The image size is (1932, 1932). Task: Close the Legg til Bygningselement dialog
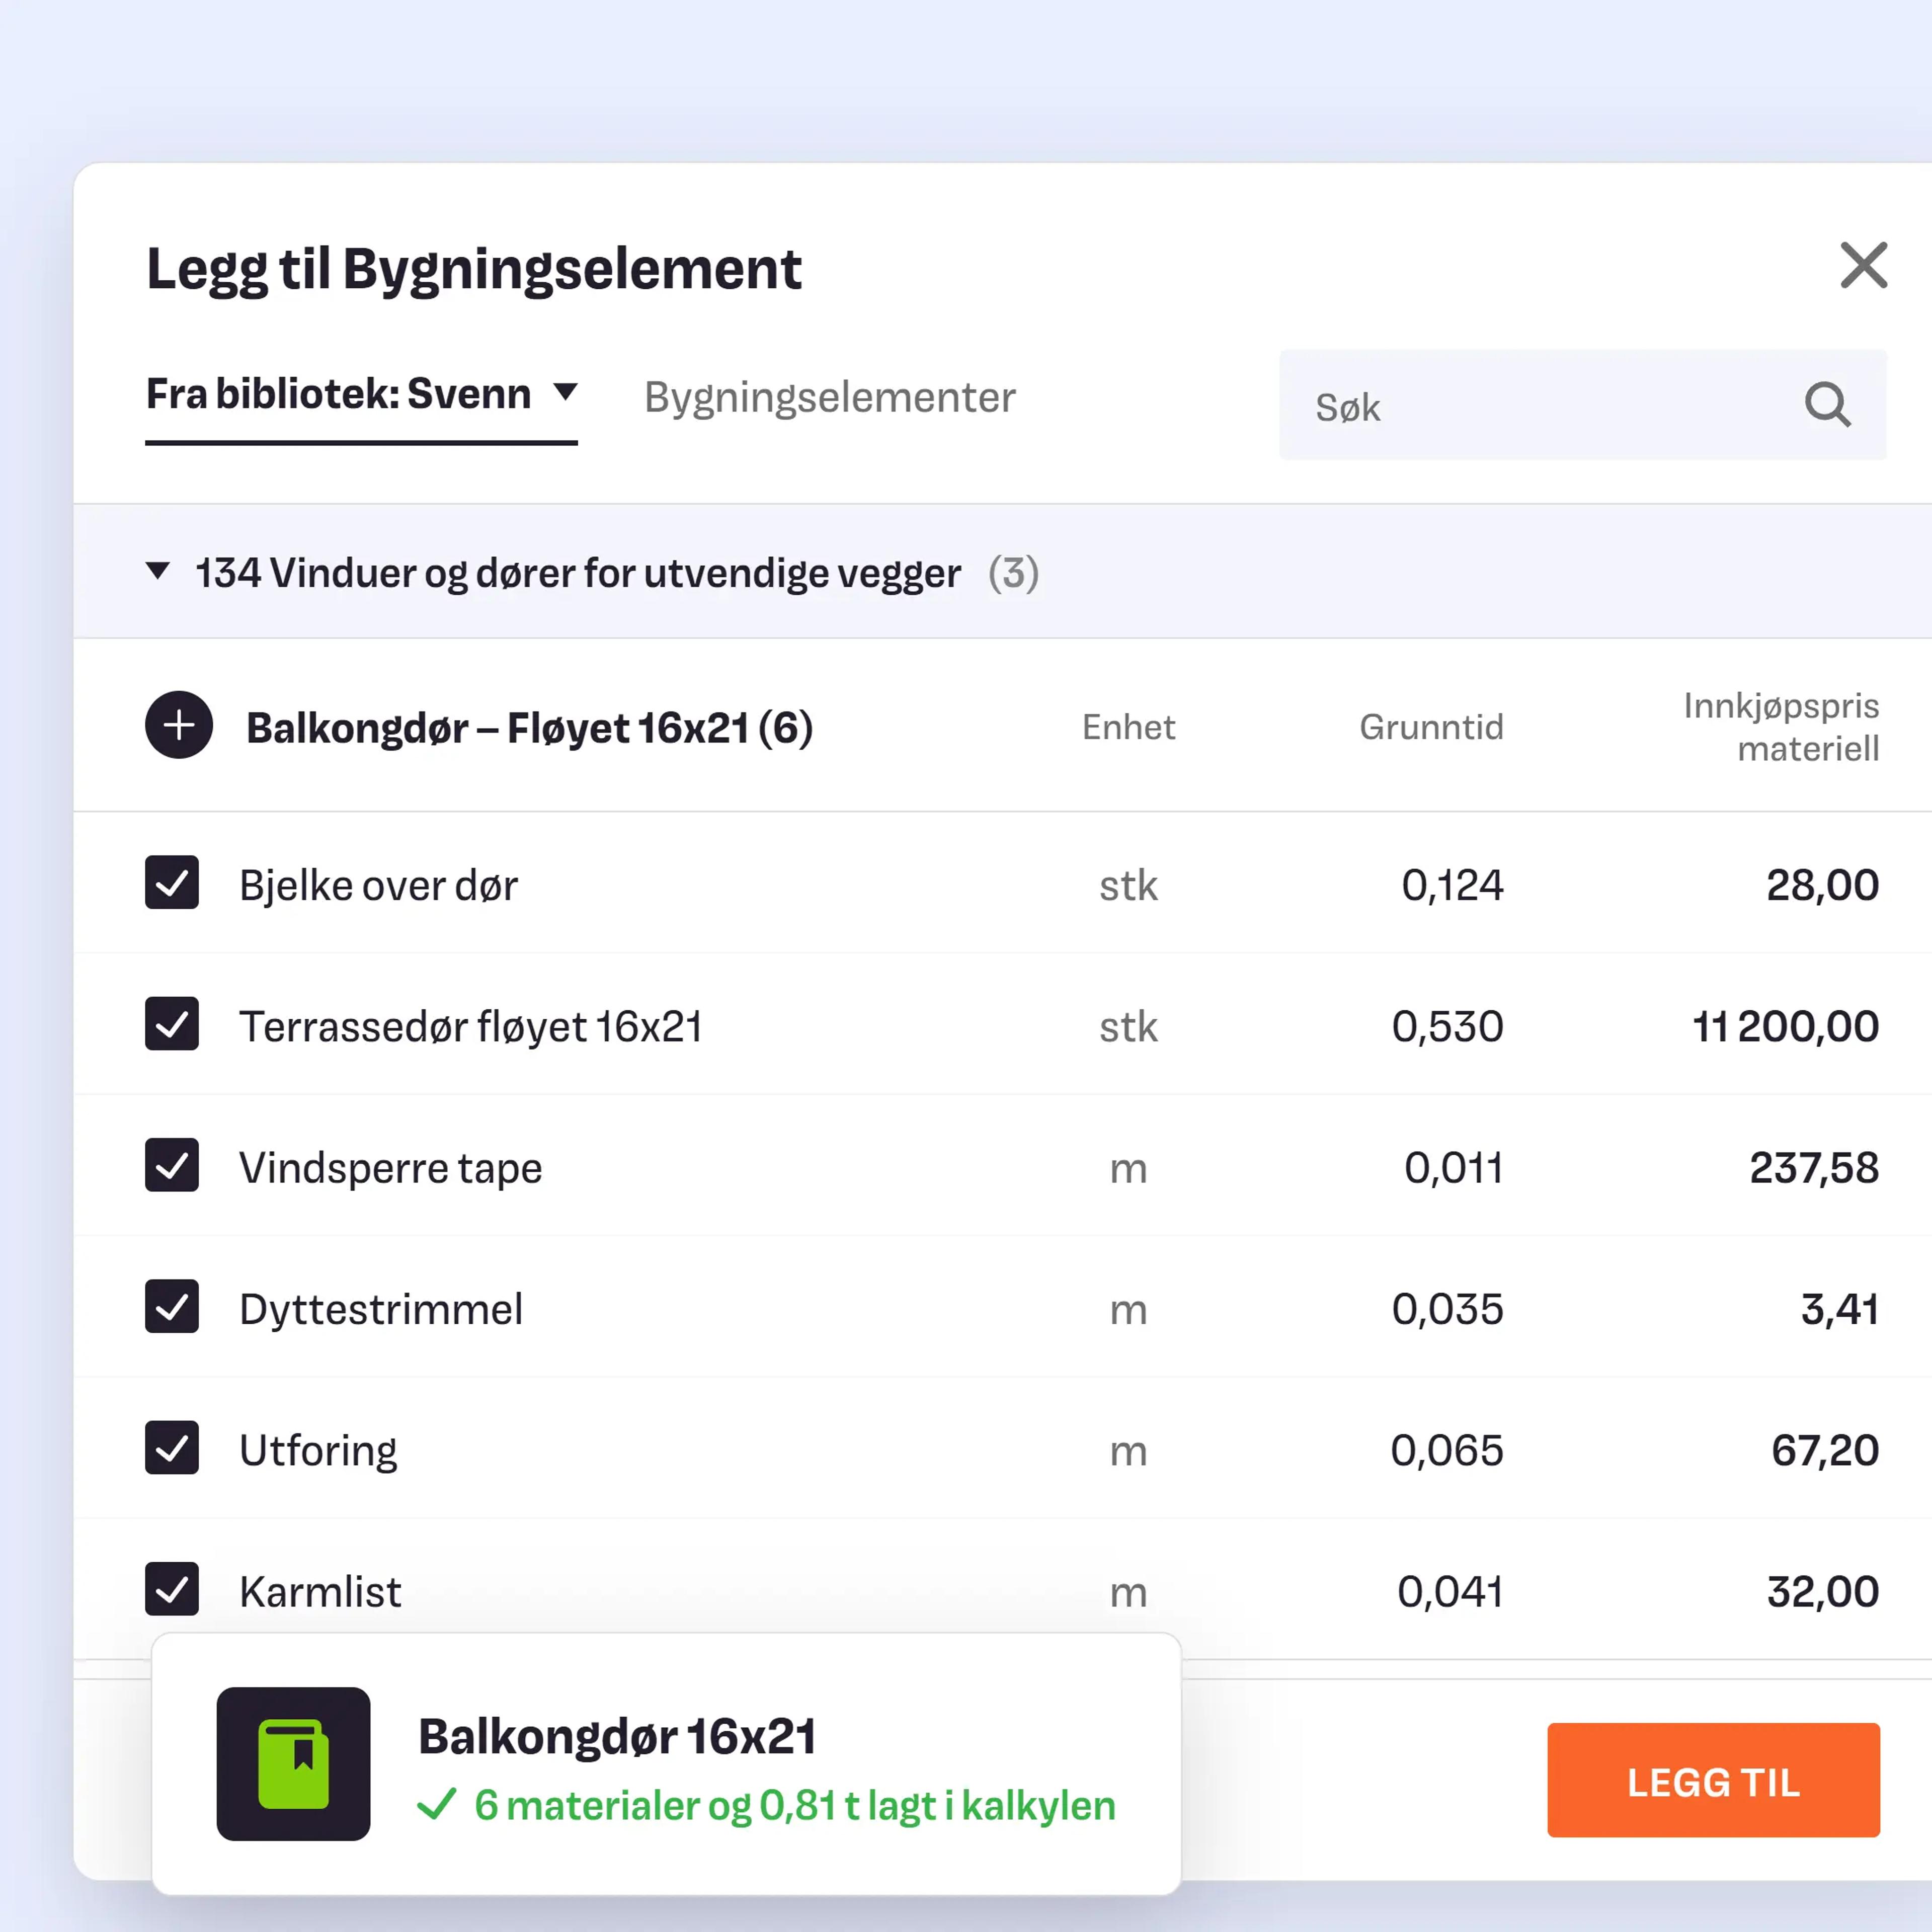click(x=1864, y=265)
